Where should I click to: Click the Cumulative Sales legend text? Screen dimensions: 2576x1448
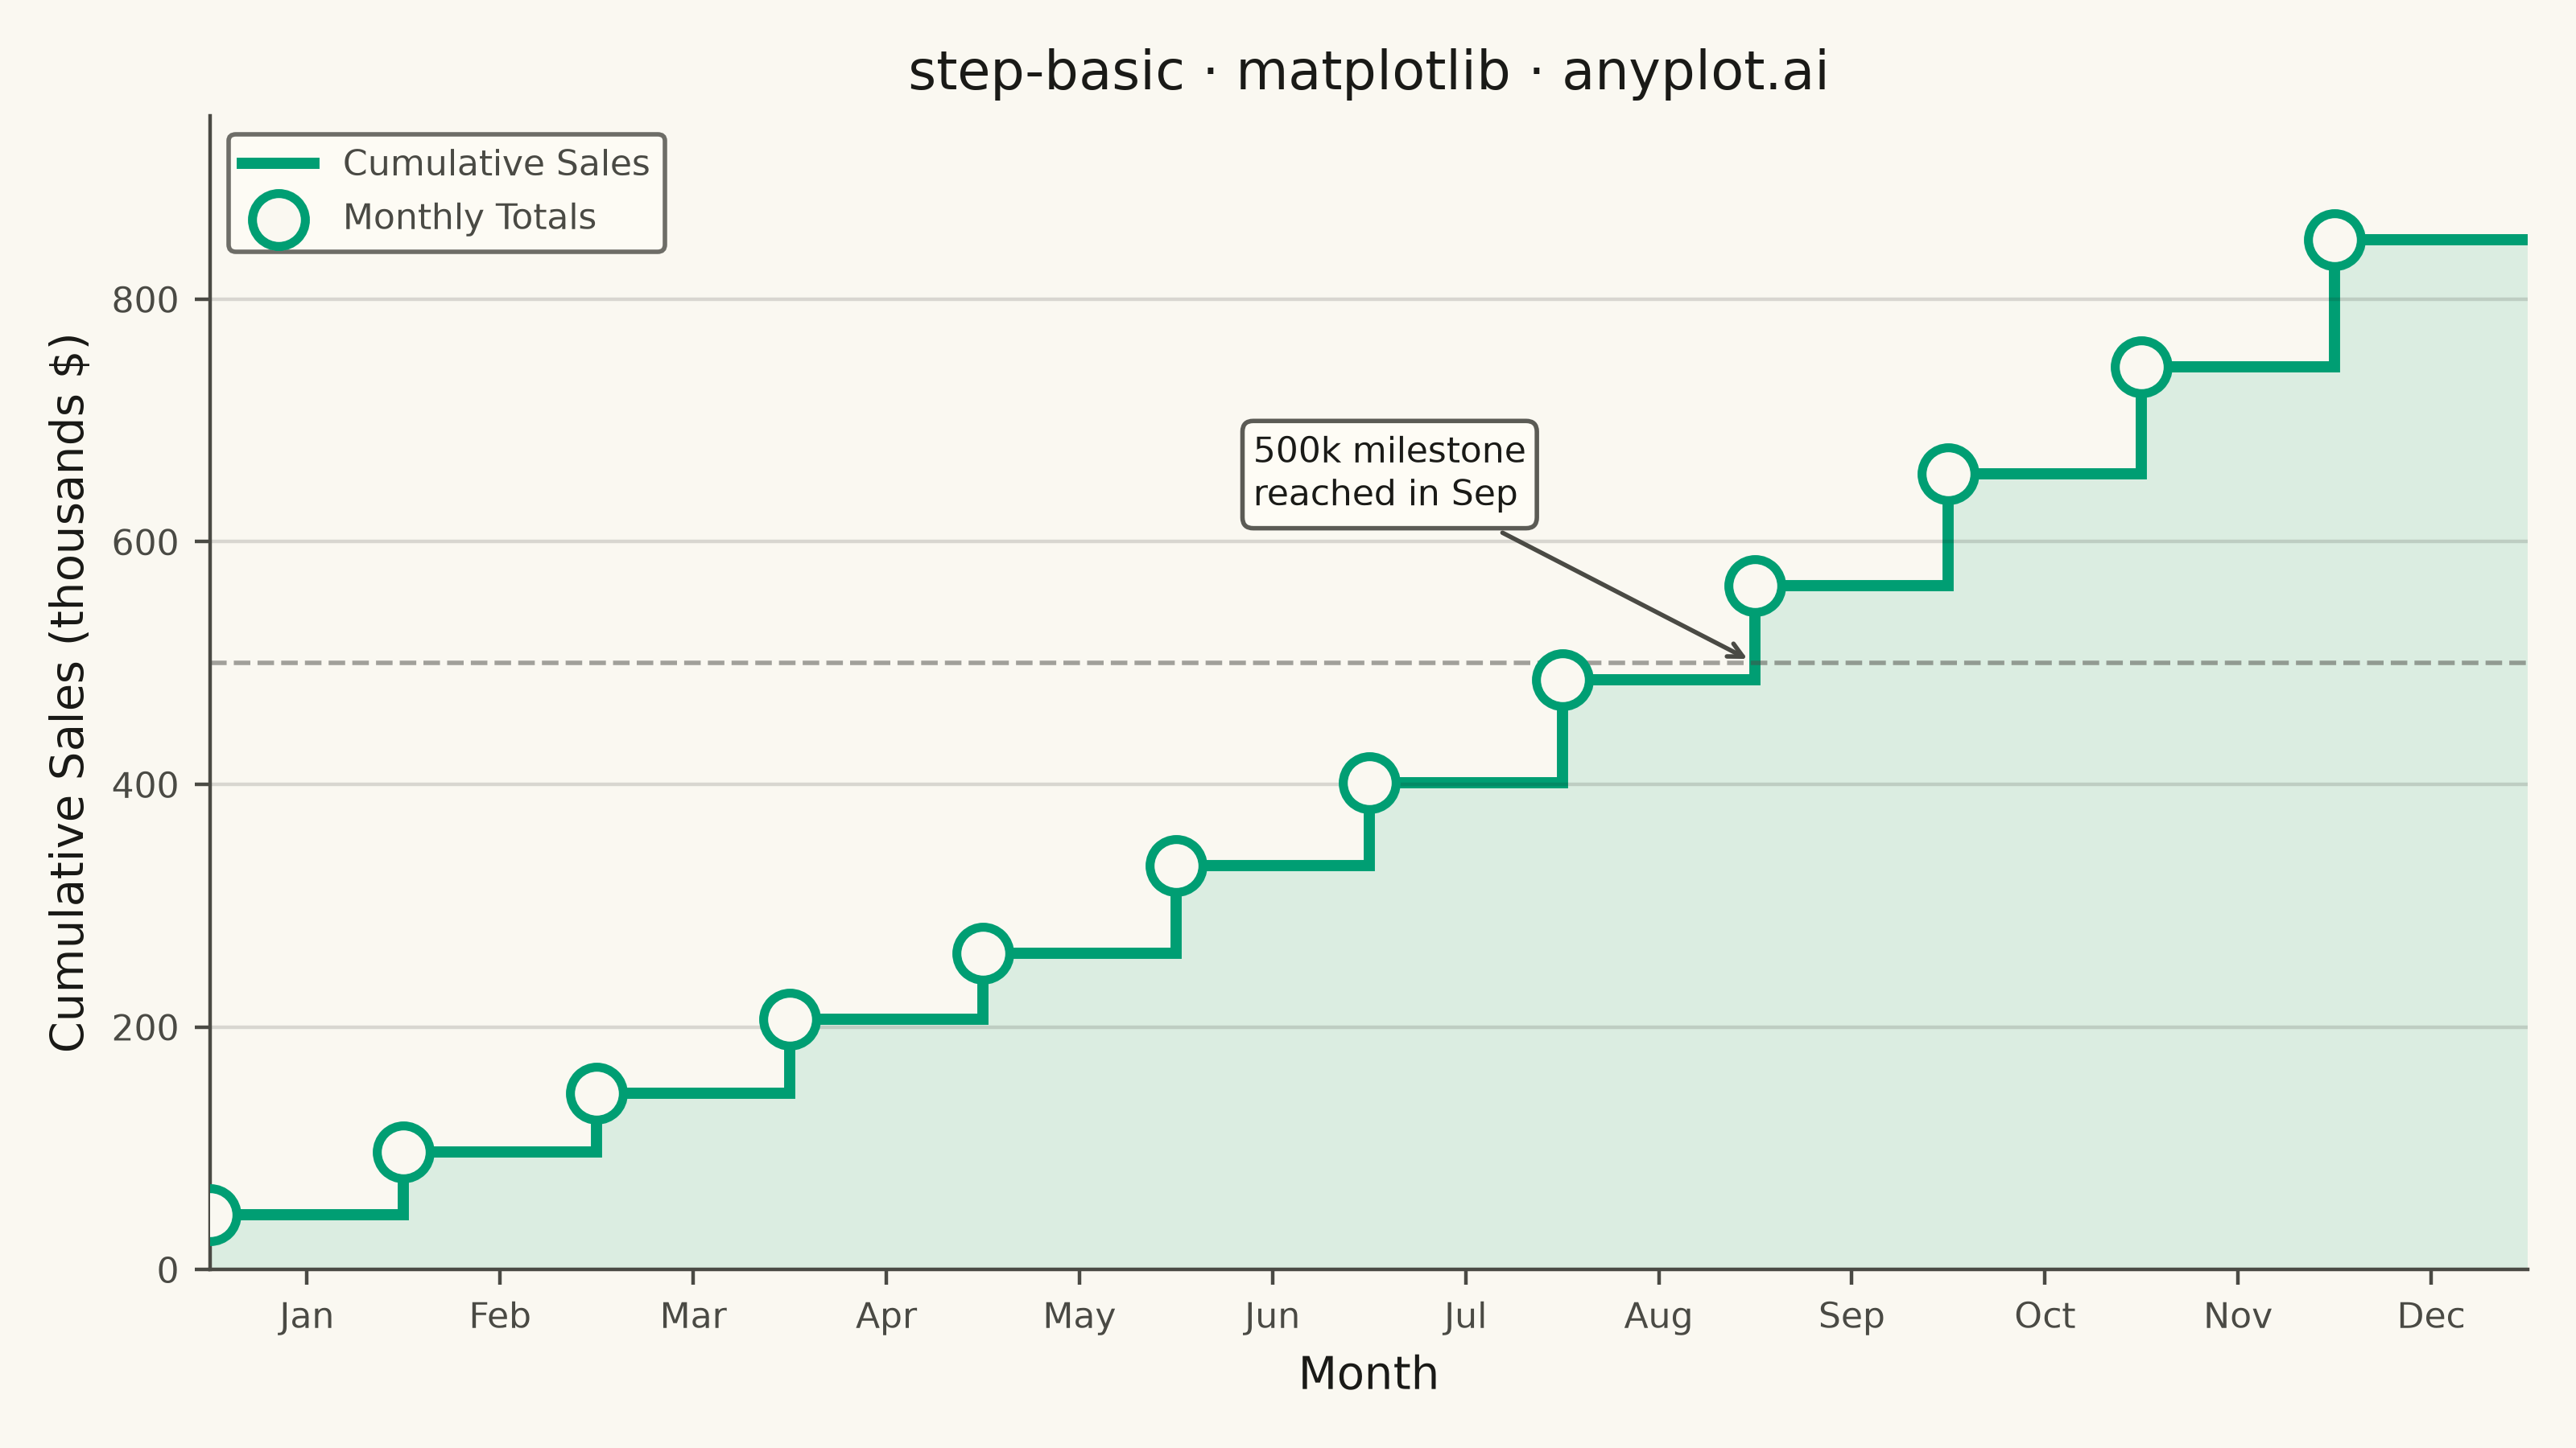pos(496,162)
